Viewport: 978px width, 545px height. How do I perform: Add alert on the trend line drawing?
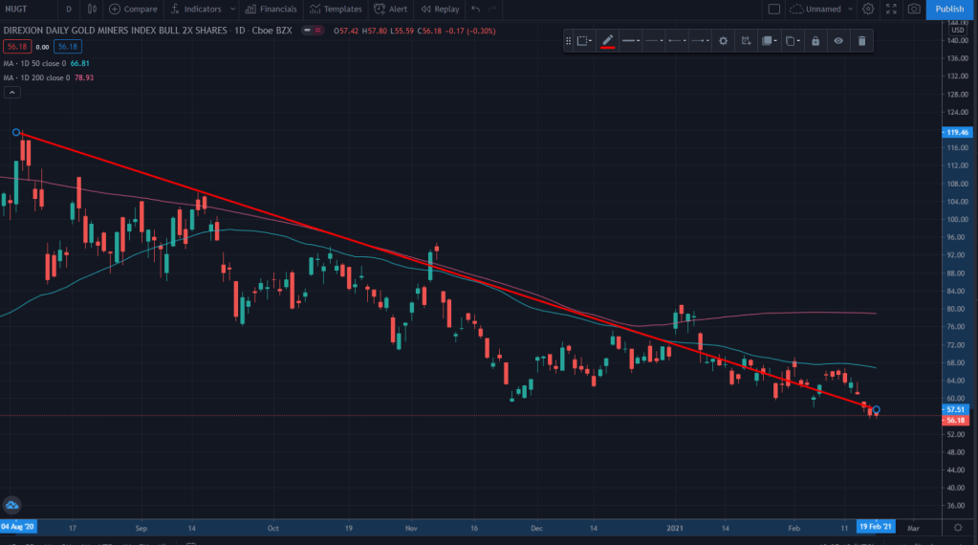click(746, 41)
